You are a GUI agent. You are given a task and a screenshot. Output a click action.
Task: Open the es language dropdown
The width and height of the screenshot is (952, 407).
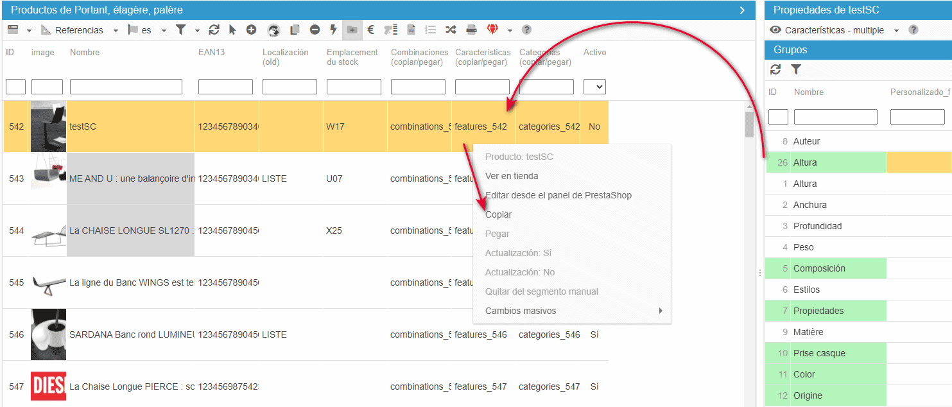(164, 30)
